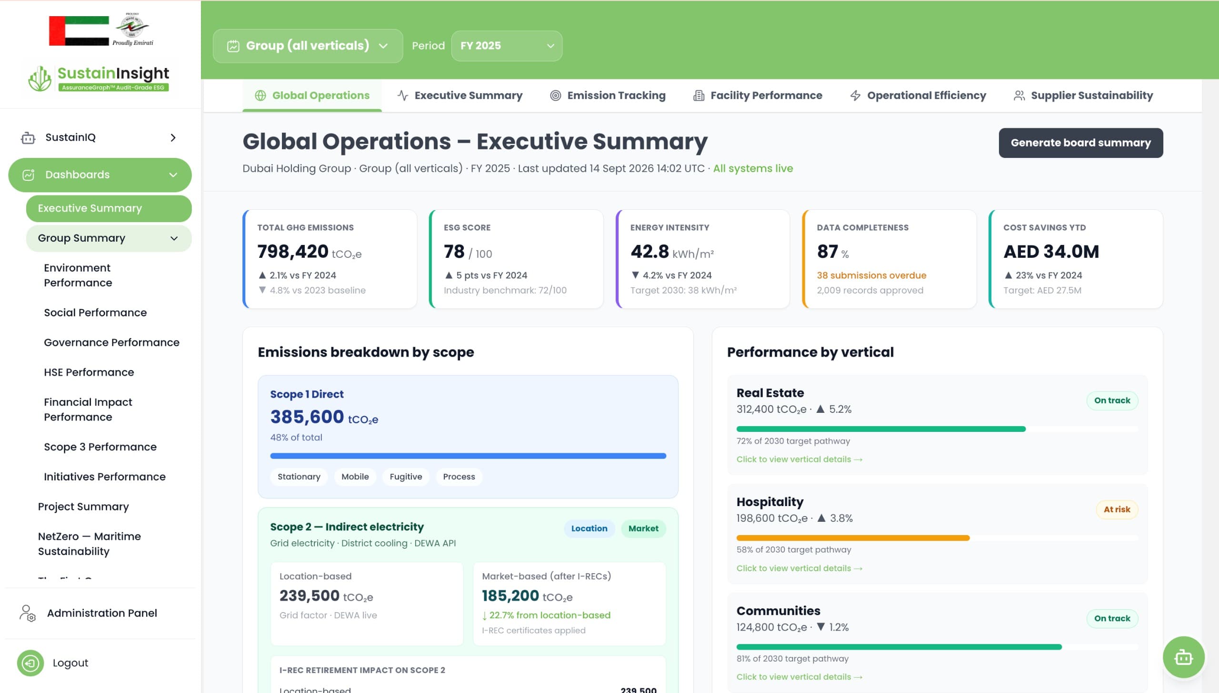Toggle the Location view for Scope 2

(589, 528)
